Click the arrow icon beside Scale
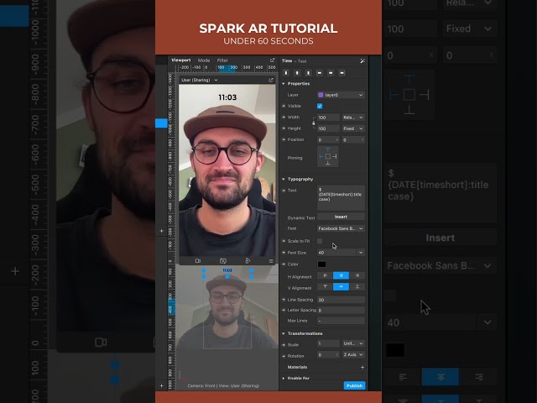Screen dimensions: 537x403 (284, 344)
